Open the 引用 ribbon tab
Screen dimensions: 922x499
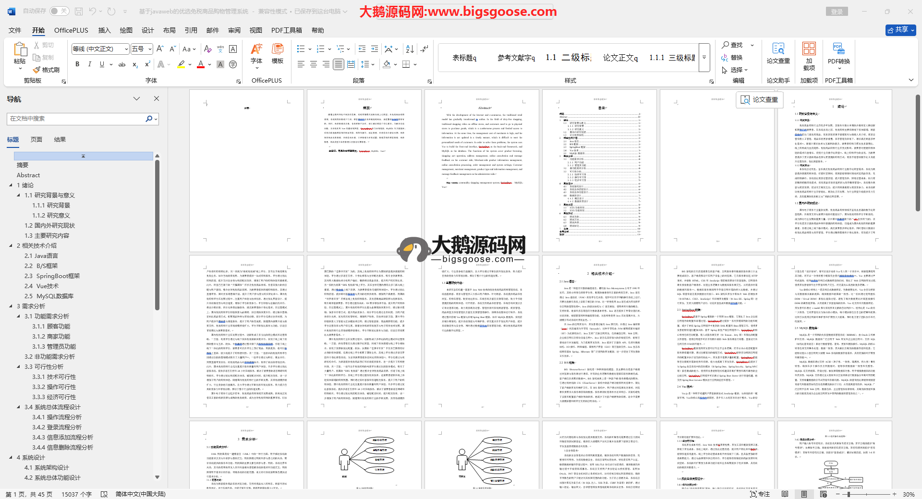click(x=191, y=30)
